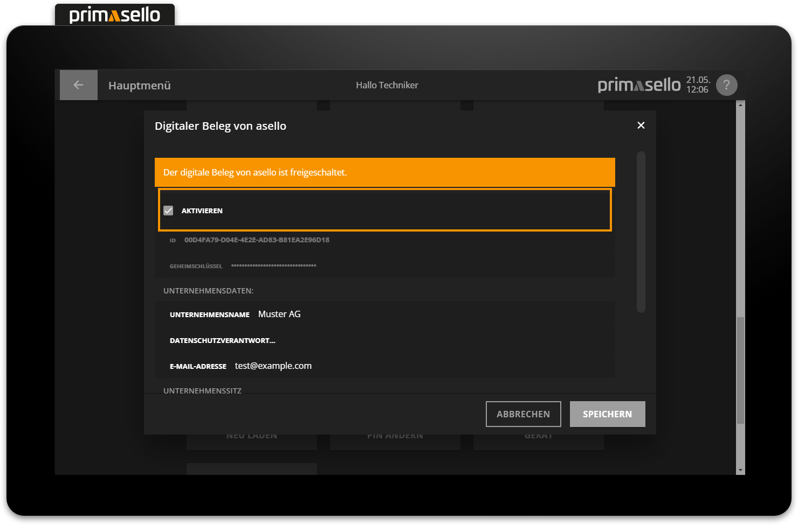Click the PIN ÄNDERN button
Image resolution: width=798 pixels, height=525 pixels.
coord(395,435)
